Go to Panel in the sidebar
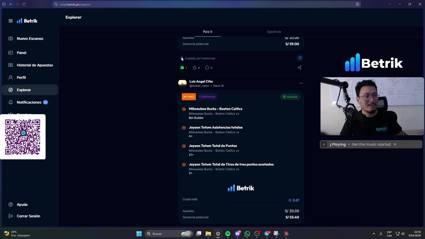 pos(29,53)
